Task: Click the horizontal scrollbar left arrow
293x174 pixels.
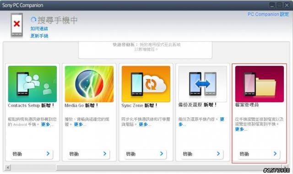Action: 8,168
